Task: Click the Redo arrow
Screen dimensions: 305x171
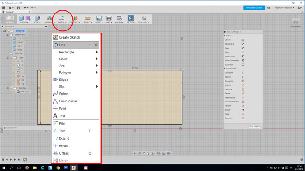Action: coord(32,8)
